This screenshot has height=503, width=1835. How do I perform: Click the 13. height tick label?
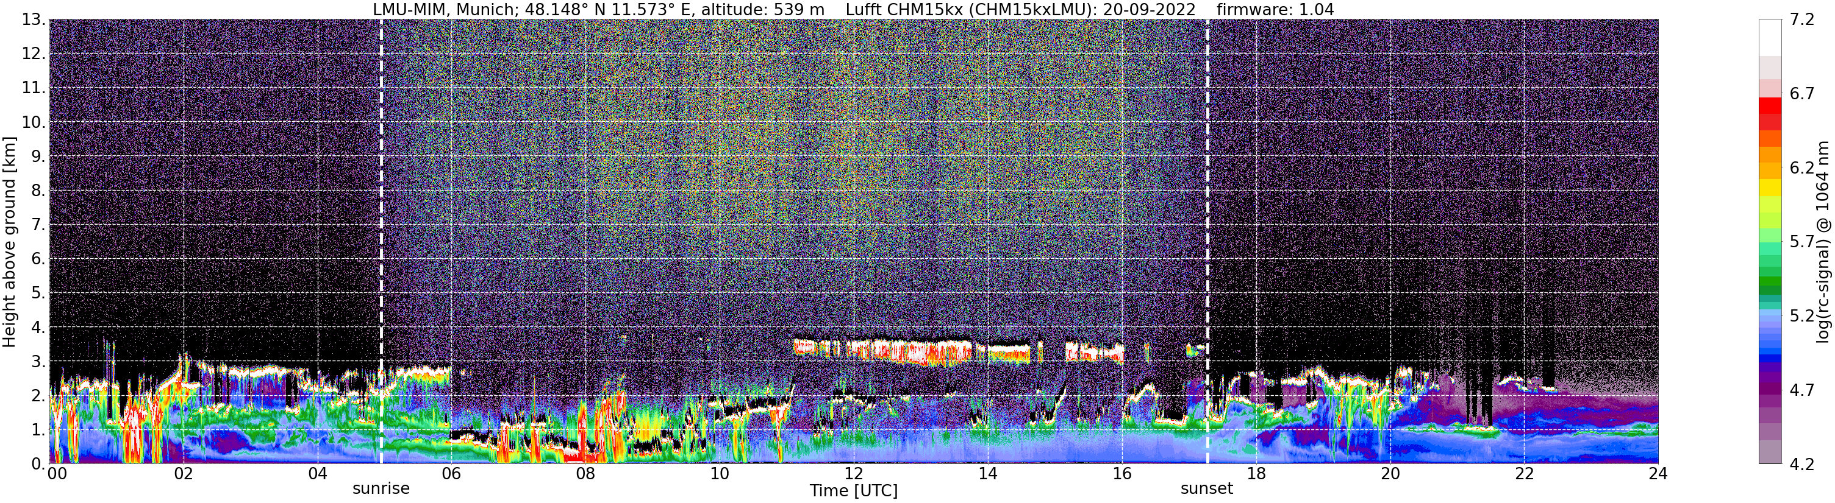point(34,20)
